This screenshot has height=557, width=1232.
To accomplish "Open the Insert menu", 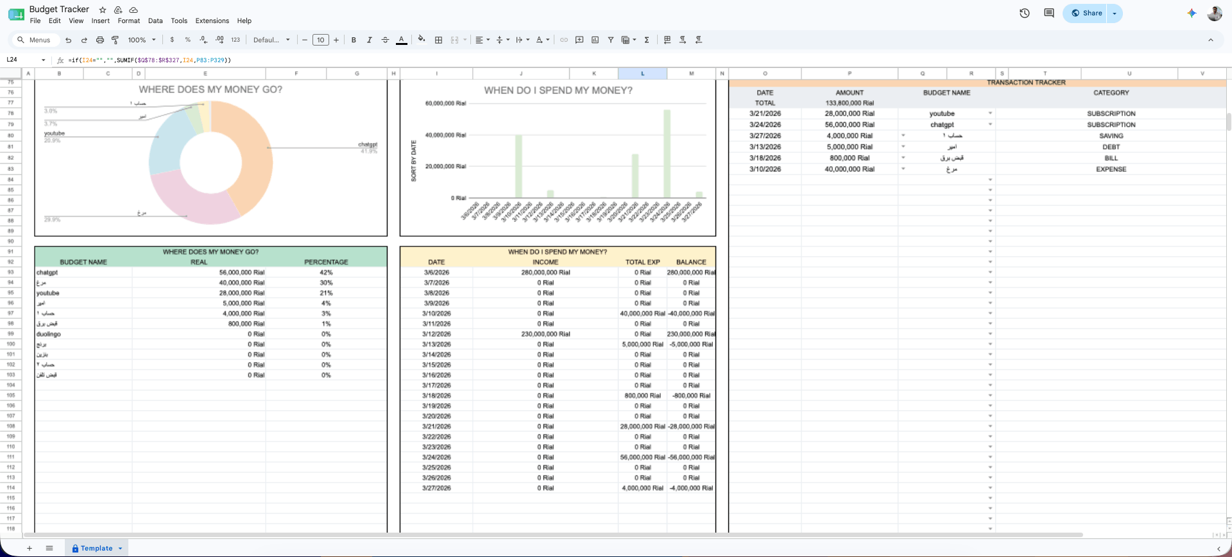I will pos(101,21).
